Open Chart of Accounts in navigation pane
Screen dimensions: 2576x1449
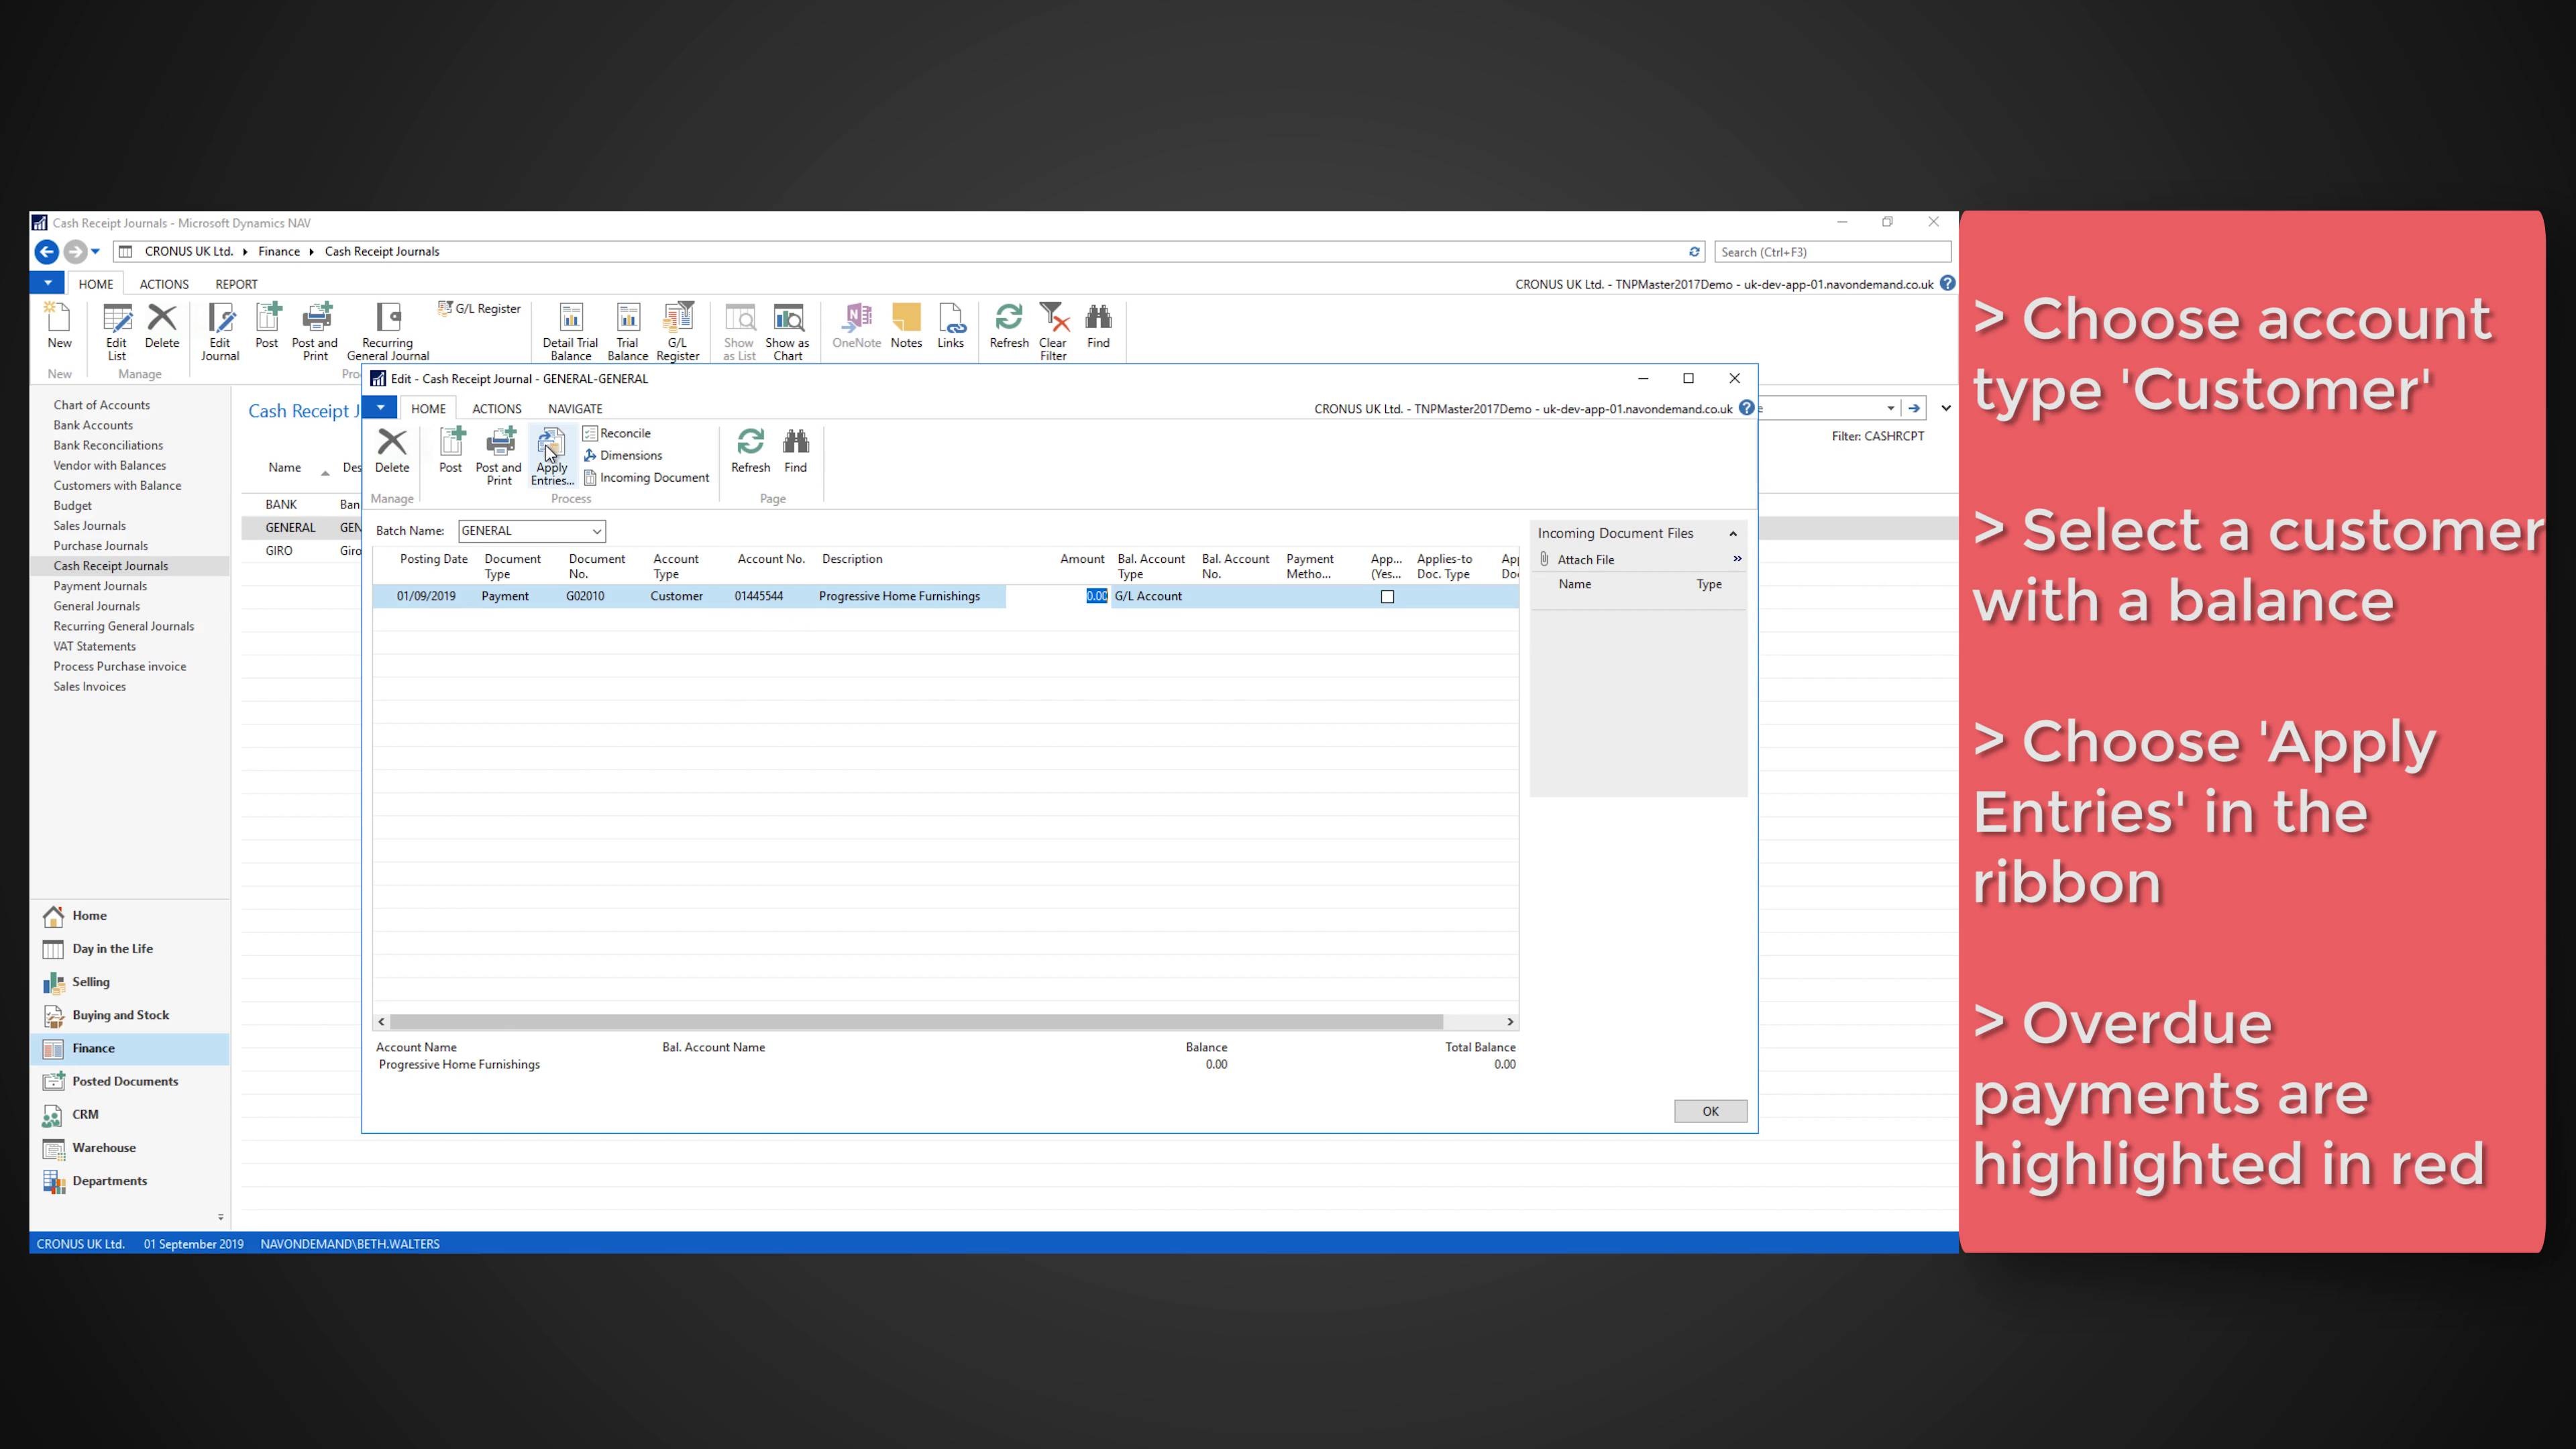point(102,405)
